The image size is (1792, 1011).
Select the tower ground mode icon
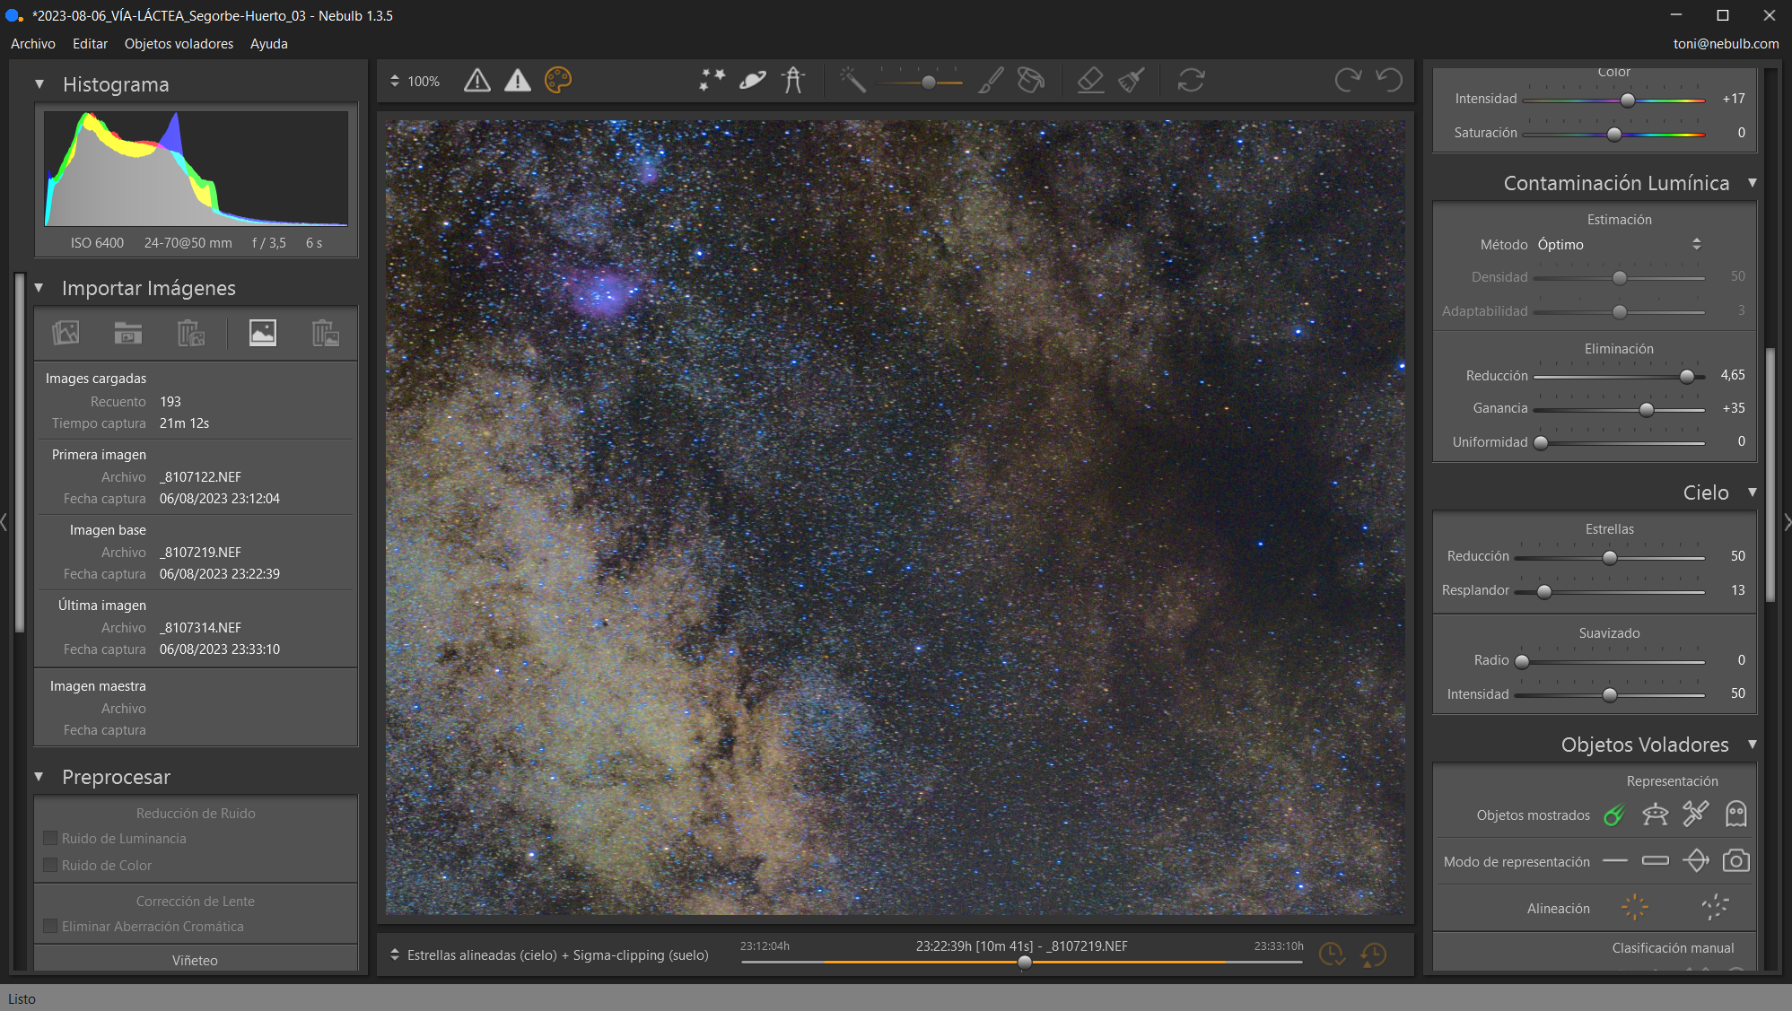[x=793, y=81]
